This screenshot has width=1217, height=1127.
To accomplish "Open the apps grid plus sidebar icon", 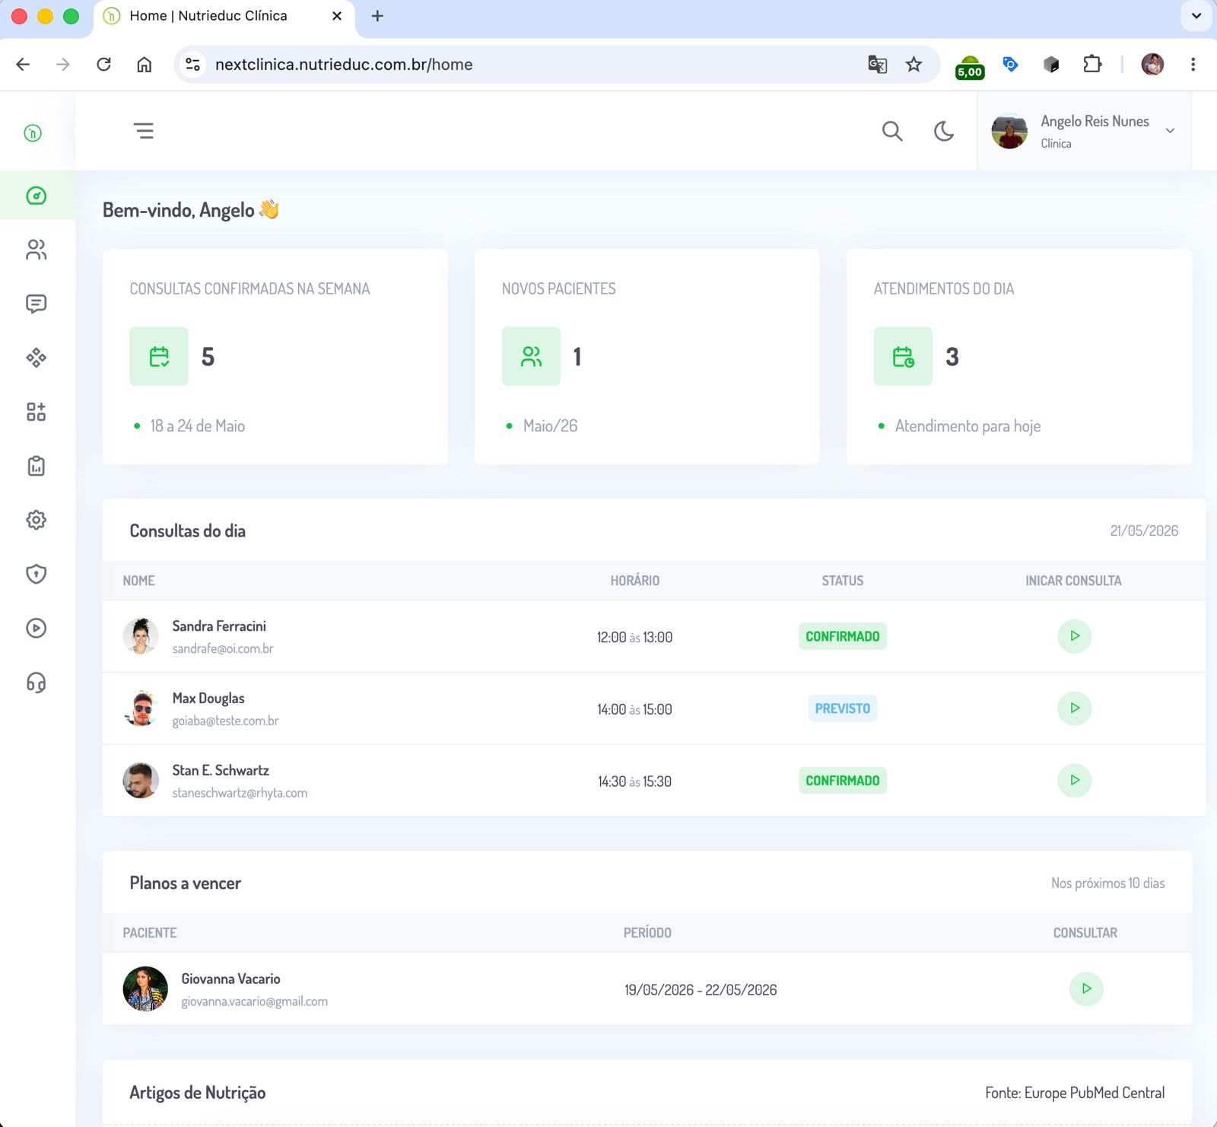I will pos(36,412).
